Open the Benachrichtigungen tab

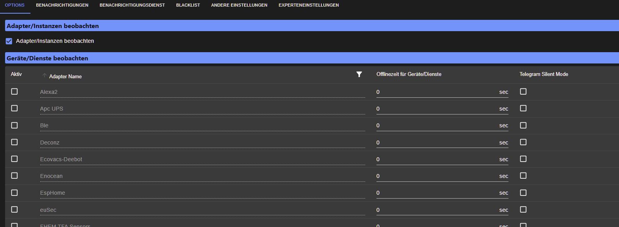(62, 5)
